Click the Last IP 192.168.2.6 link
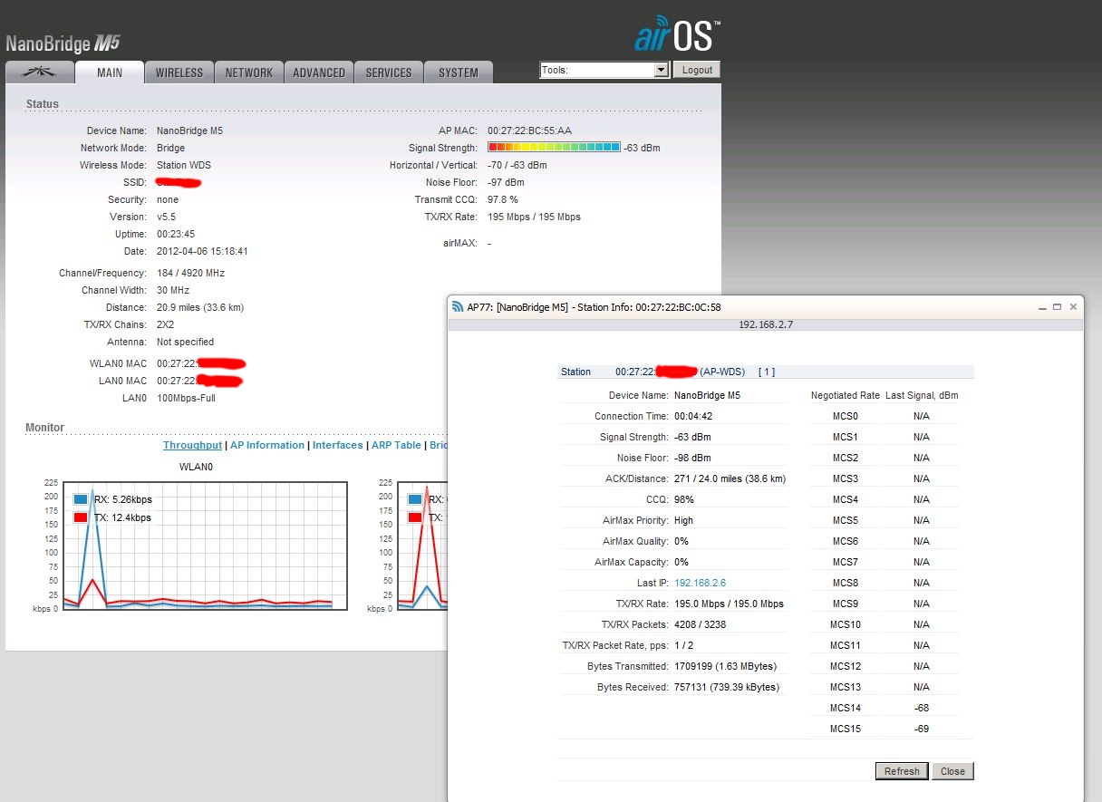The height and width of the screenshot is (802, 1102). tap(700, 583)
